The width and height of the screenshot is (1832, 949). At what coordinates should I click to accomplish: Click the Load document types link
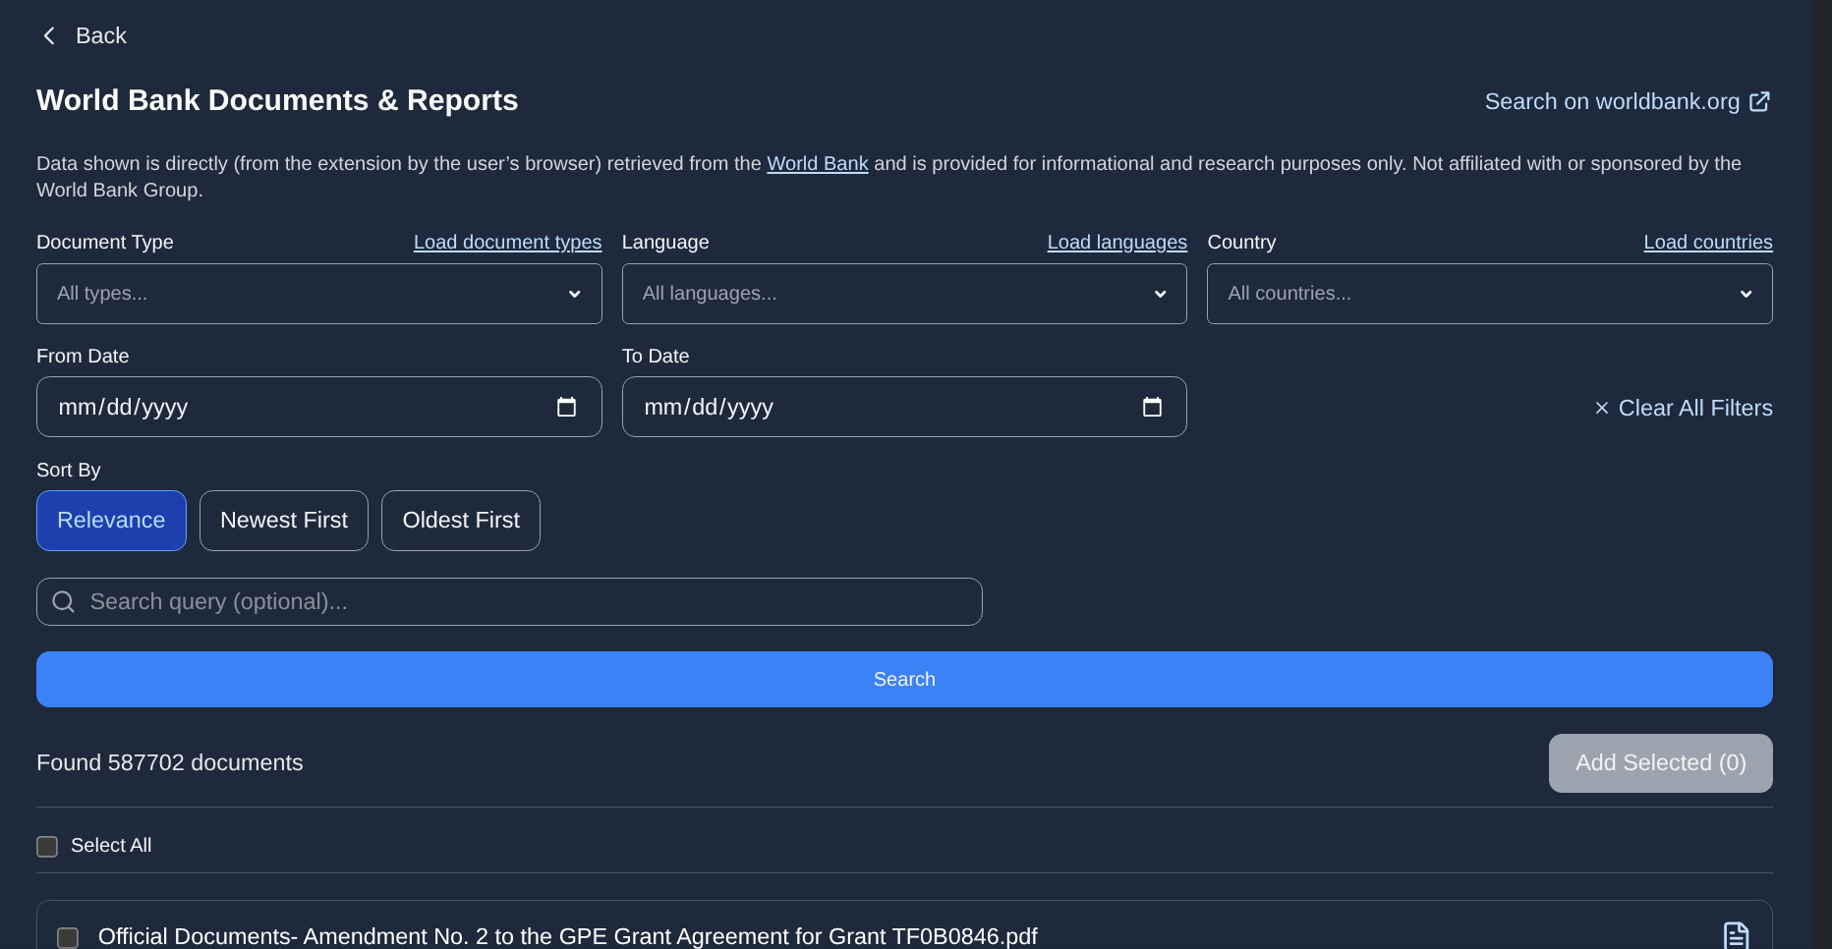pyautogui.click(x=507, y=243)
